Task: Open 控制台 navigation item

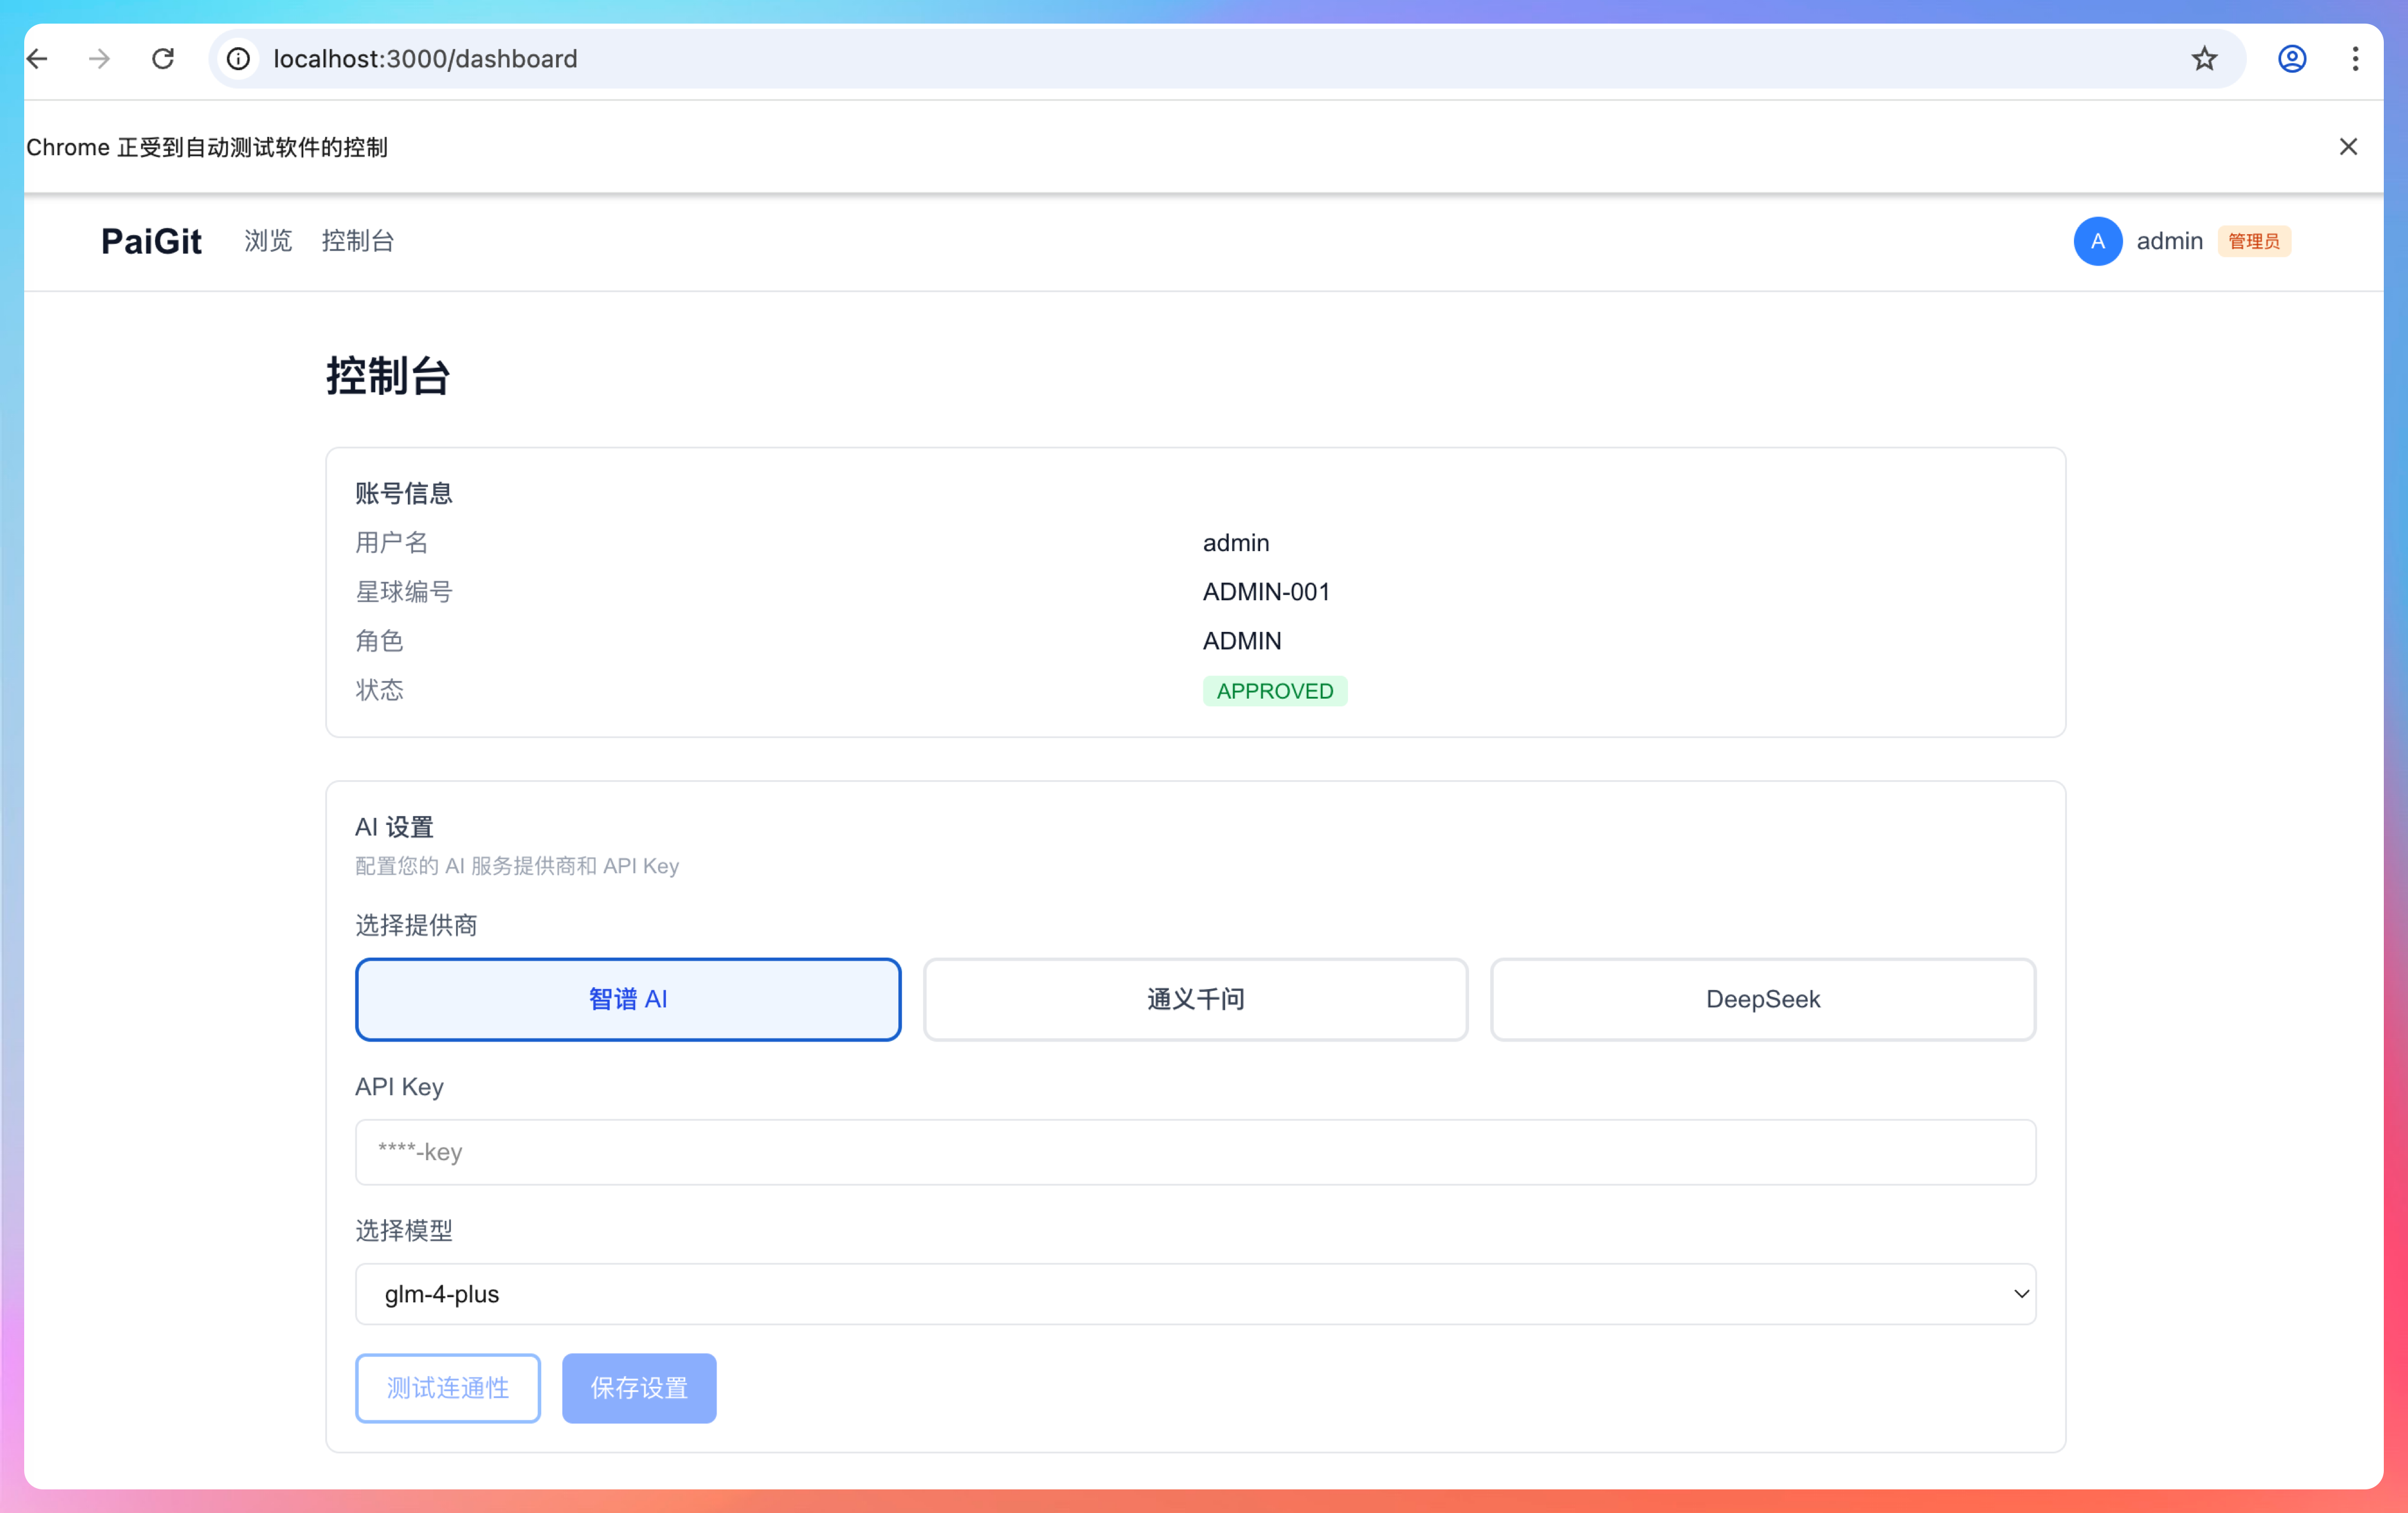Action: 357,241
